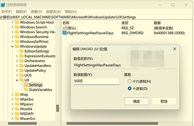
Task: Click the tree panel vertical scrollbar thumb
Action: (x=58, y=108)
